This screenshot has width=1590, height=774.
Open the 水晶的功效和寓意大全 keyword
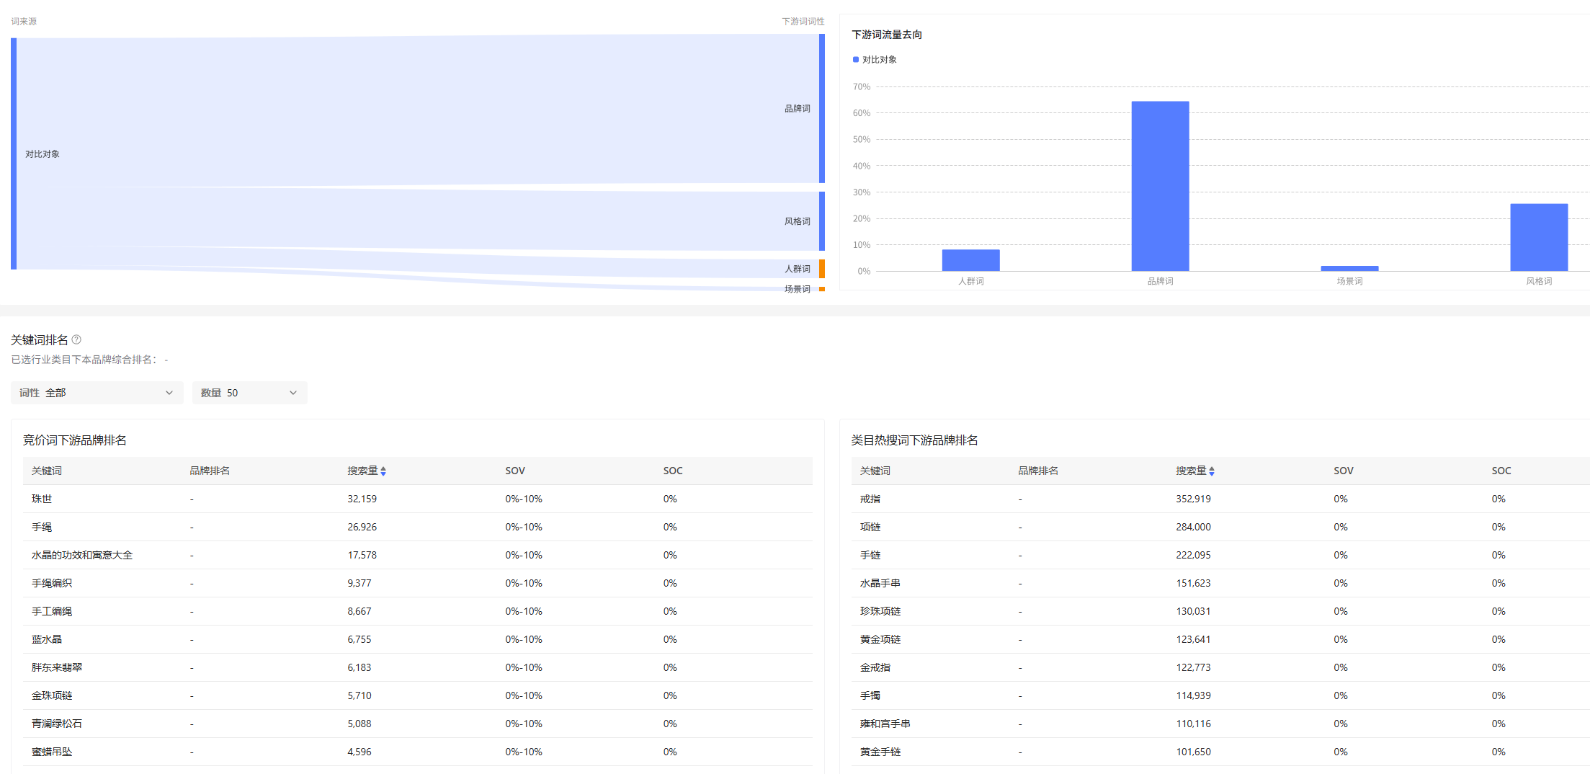82,555
